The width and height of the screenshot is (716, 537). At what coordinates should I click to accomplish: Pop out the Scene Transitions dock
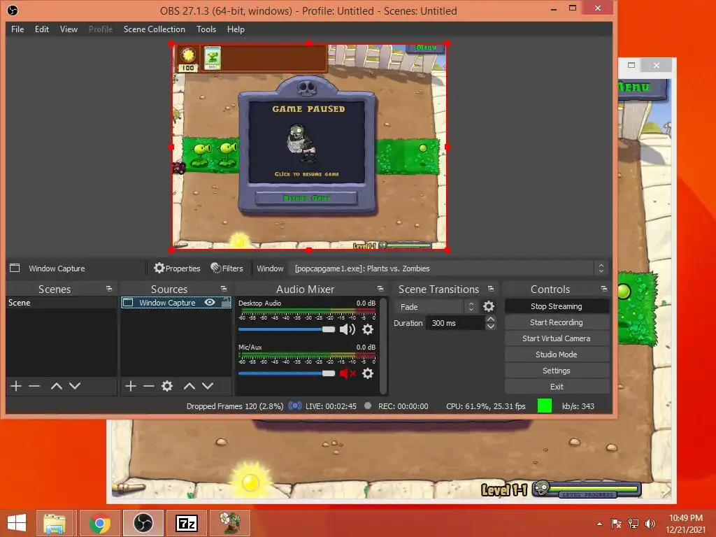tap(490, 289)
